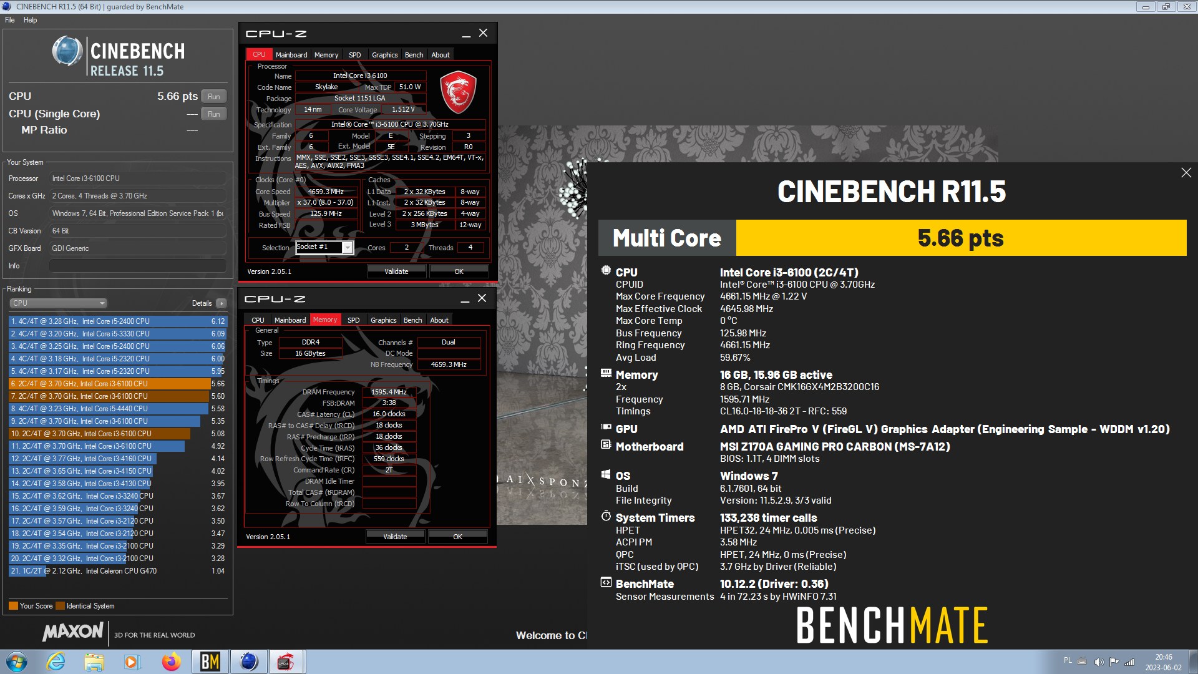This screenshot has width=1198, height=674.
Task: Click the GPU icon in BenchMate panel
Action: [606, 427]
